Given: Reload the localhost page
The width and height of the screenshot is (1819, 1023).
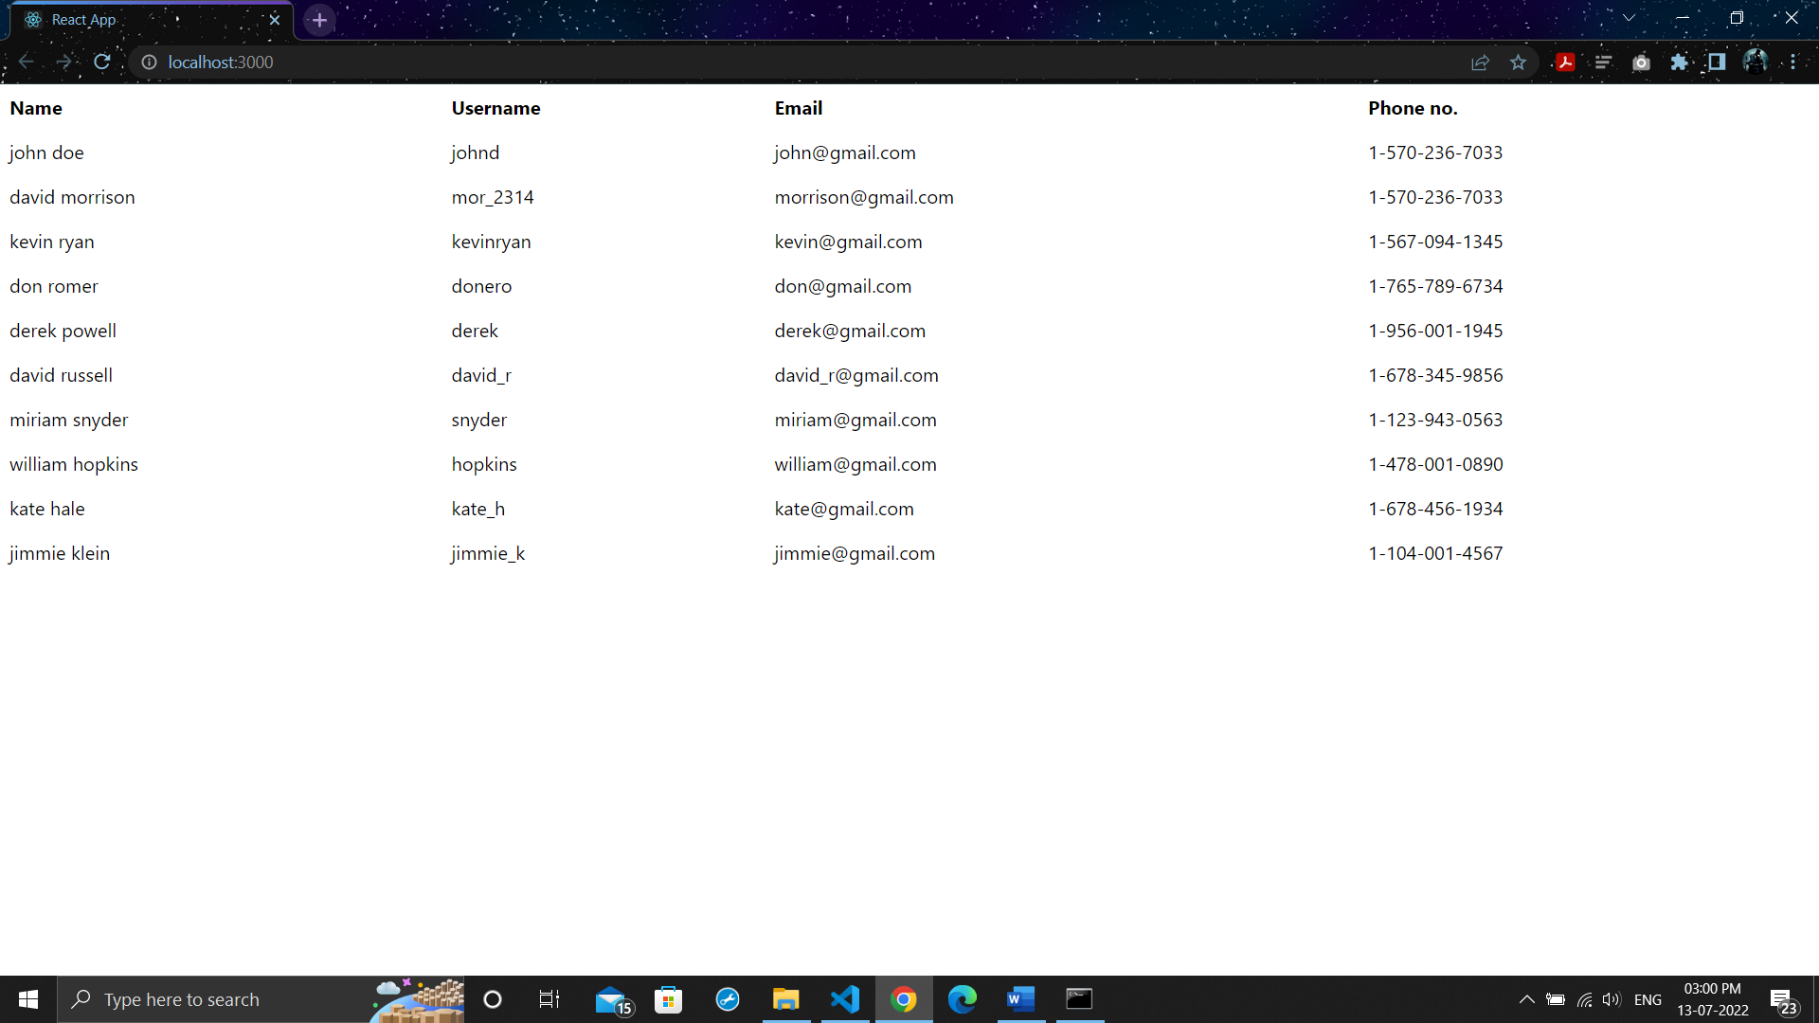Looking at the screenshot, I should pos(102,62).
